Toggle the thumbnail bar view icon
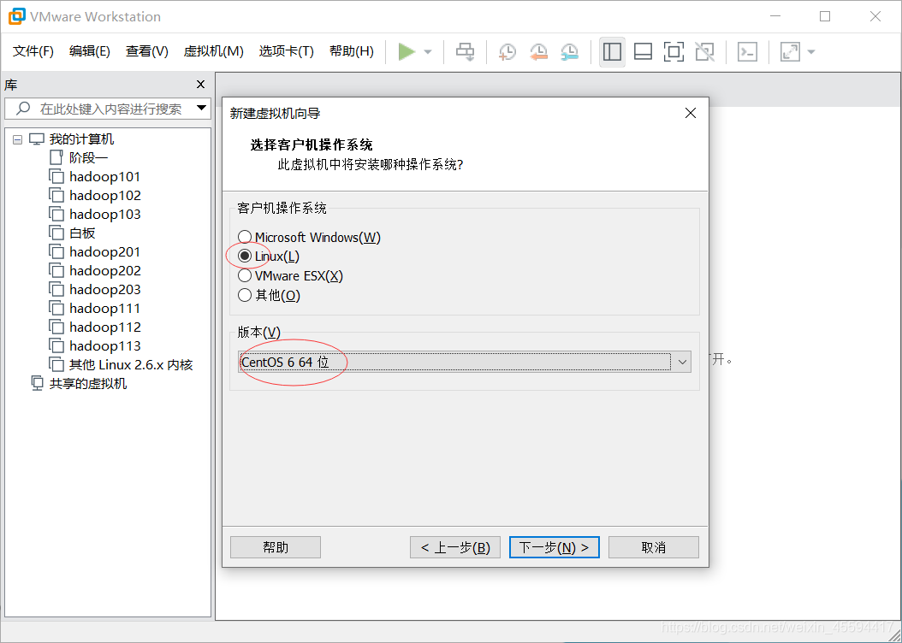The height and width of the screenshot is (643, 902). (643, 51)
